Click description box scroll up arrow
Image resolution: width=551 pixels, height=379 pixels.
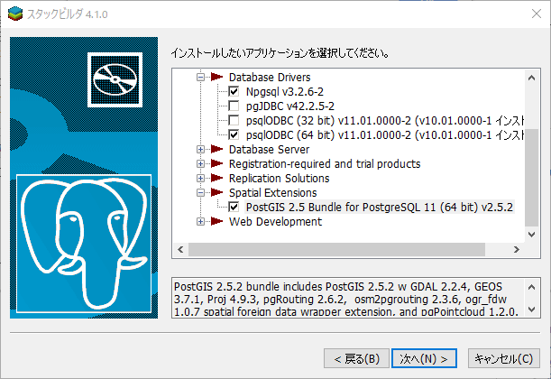(x=532, y=287)
